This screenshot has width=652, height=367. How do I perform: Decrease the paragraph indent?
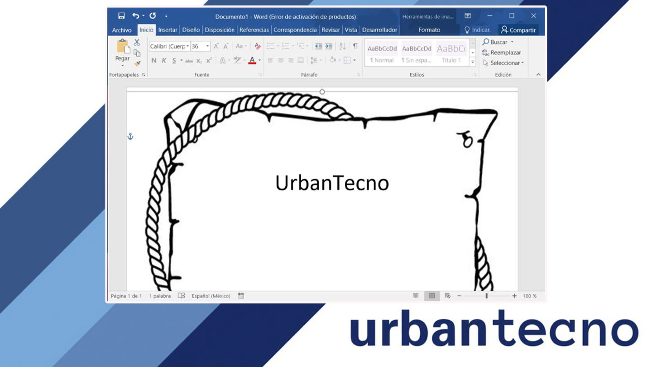click(x=318, y=46)
